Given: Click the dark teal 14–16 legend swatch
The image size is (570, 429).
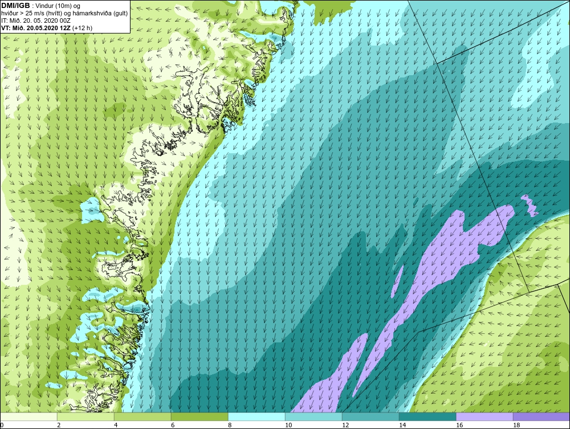Looking at the screenshot, I should 427,416.
